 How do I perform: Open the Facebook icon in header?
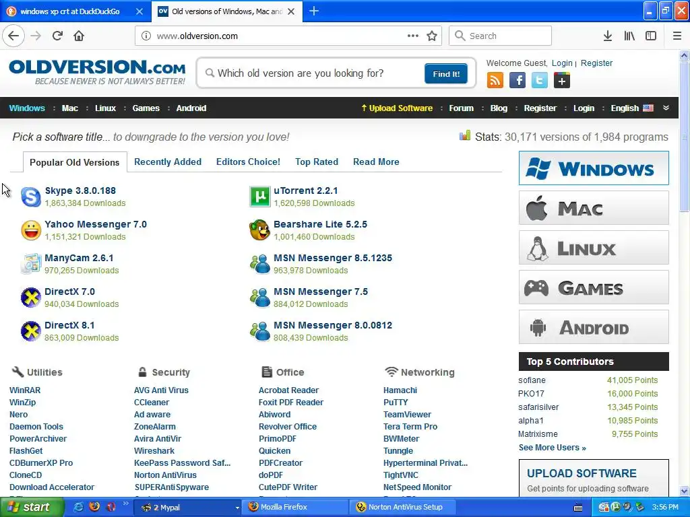click(x=517, y=81)
